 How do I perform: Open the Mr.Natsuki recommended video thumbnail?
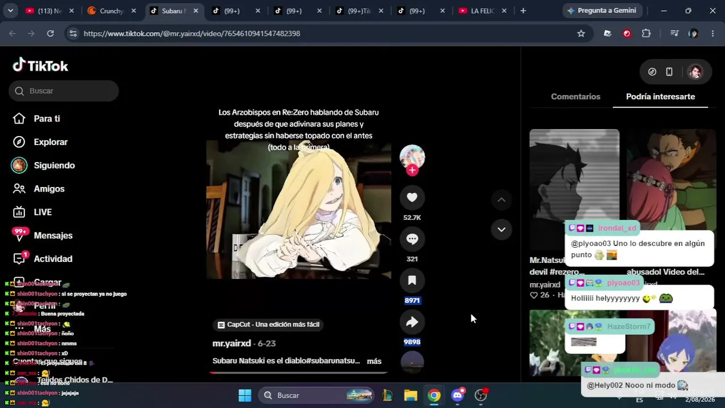pos(574,189)
